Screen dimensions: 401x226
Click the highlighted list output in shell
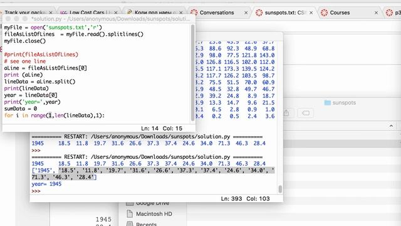click(x=153, y=174)
